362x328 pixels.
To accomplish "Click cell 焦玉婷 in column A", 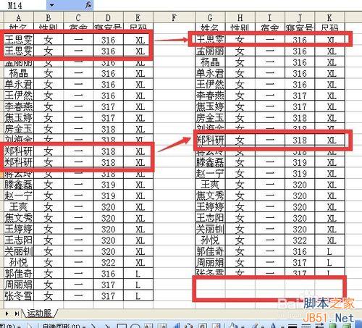I will [19, 118].
